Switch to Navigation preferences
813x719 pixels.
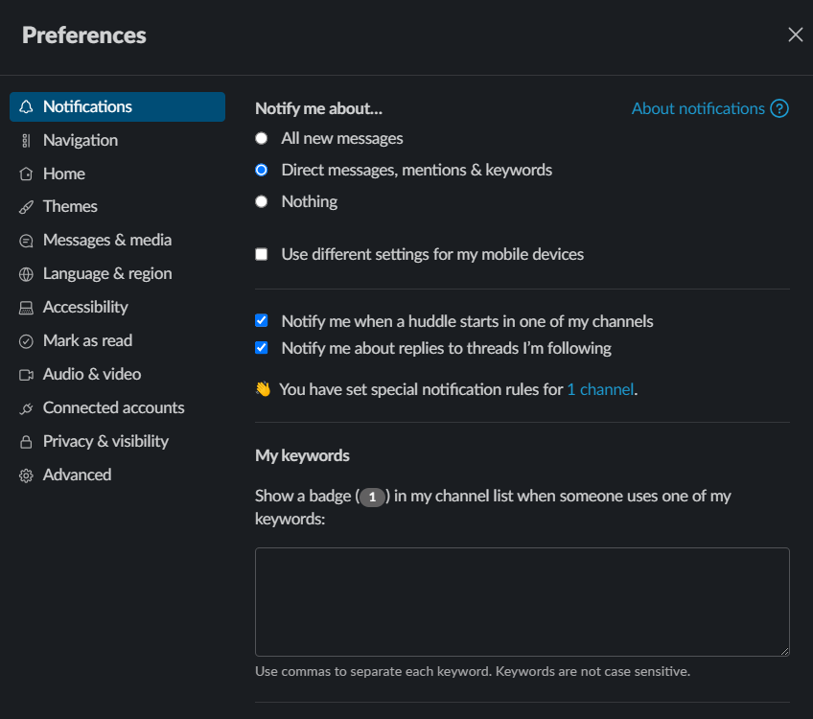(117, 141)
